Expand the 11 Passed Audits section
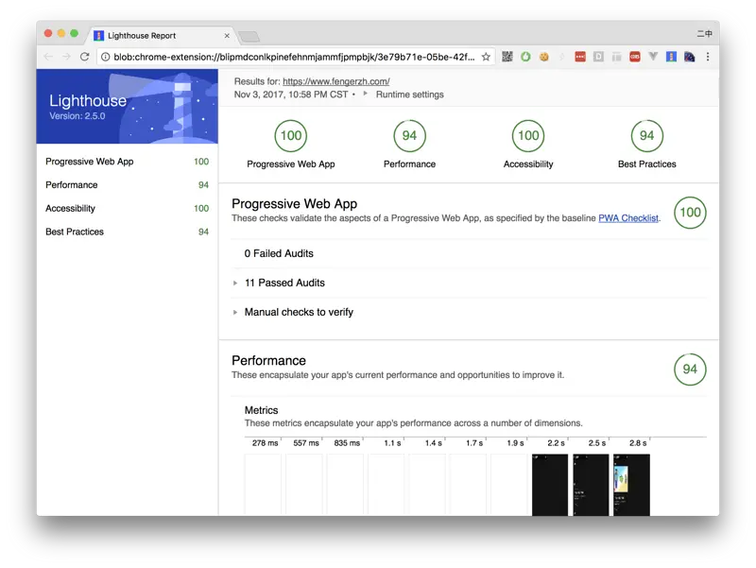 click(x=284, y=283)
